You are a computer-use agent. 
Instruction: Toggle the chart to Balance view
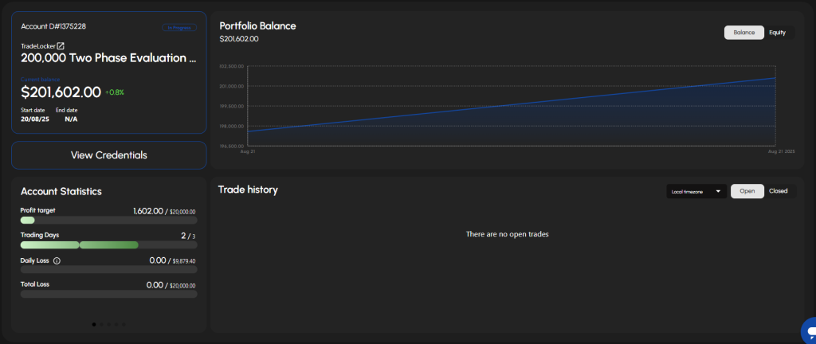tap(743, 33)
